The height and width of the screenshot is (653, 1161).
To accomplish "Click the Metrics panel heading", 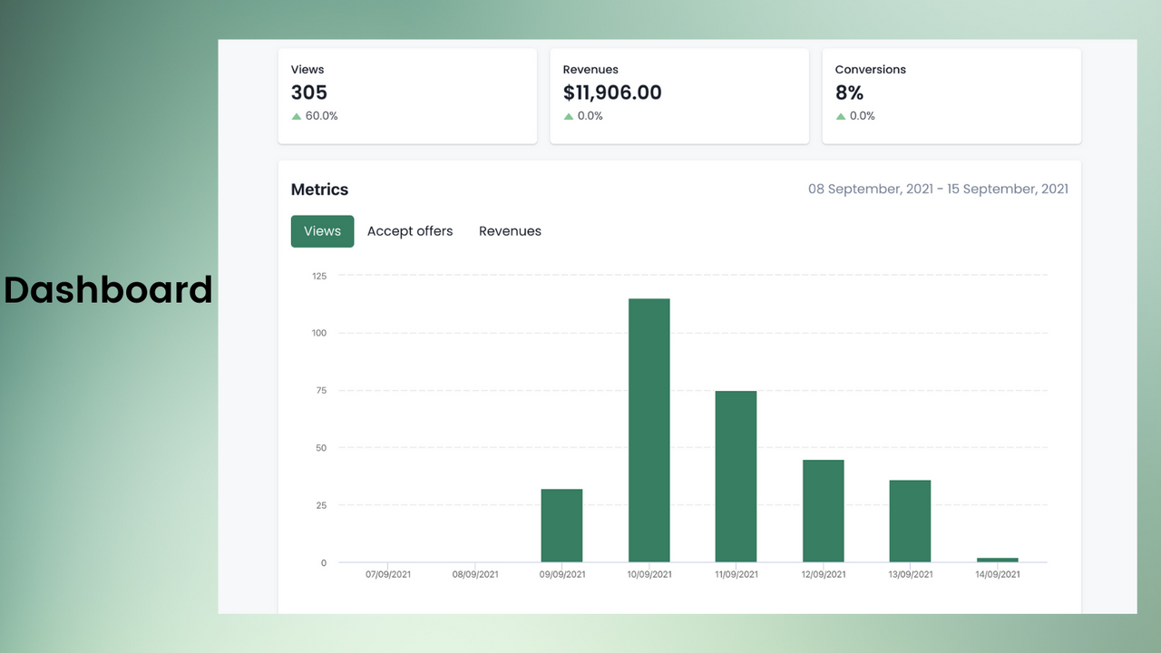I will tap(319, 190).
